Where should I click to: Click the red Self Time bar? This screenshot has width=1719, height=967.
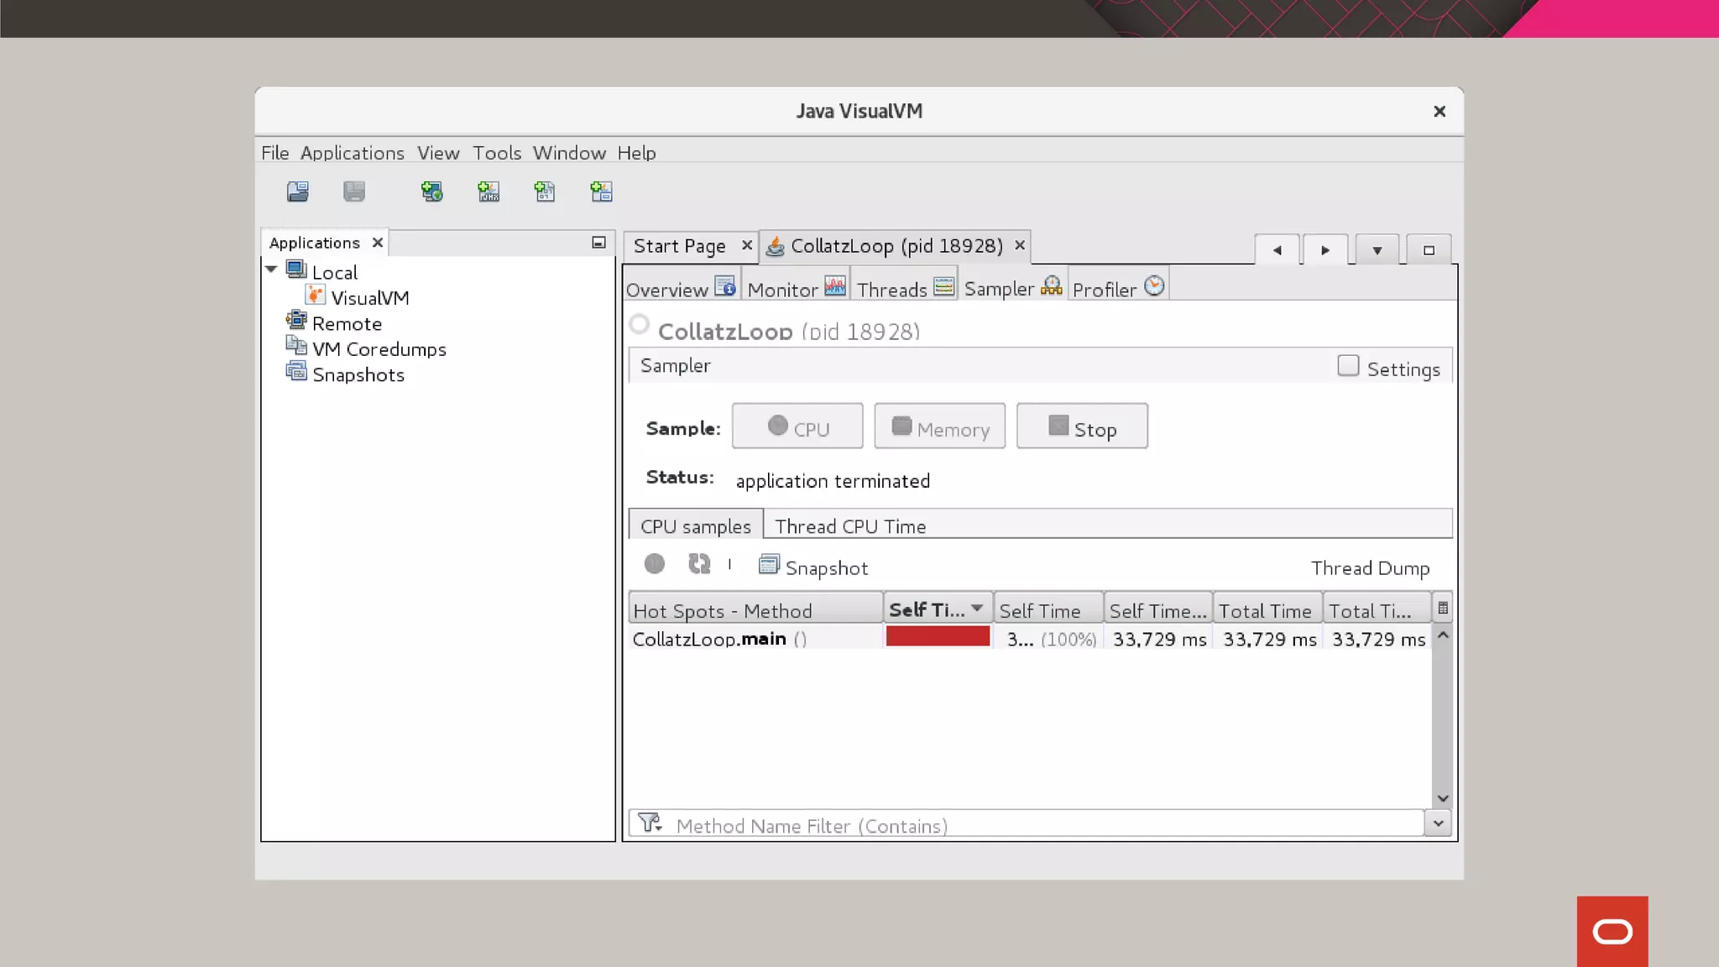pos(938,637)
